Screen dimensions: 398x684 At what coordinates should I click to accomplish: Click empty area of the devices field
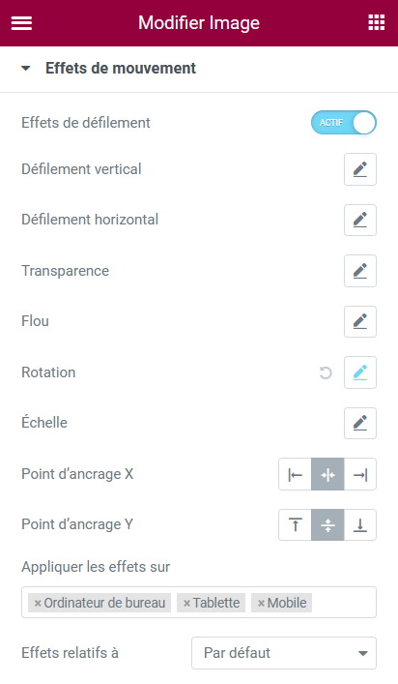343,603
